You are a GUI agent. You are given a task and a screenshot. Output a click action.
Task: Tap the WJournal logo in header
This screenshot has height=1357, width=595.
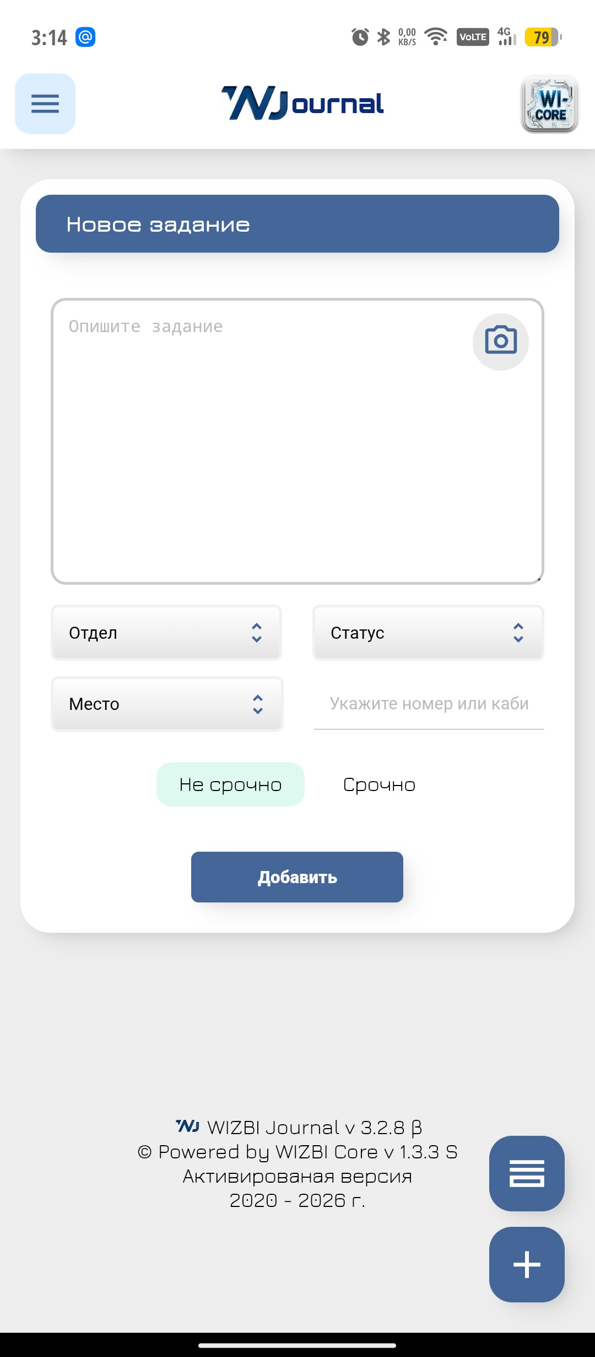point(302,104)
